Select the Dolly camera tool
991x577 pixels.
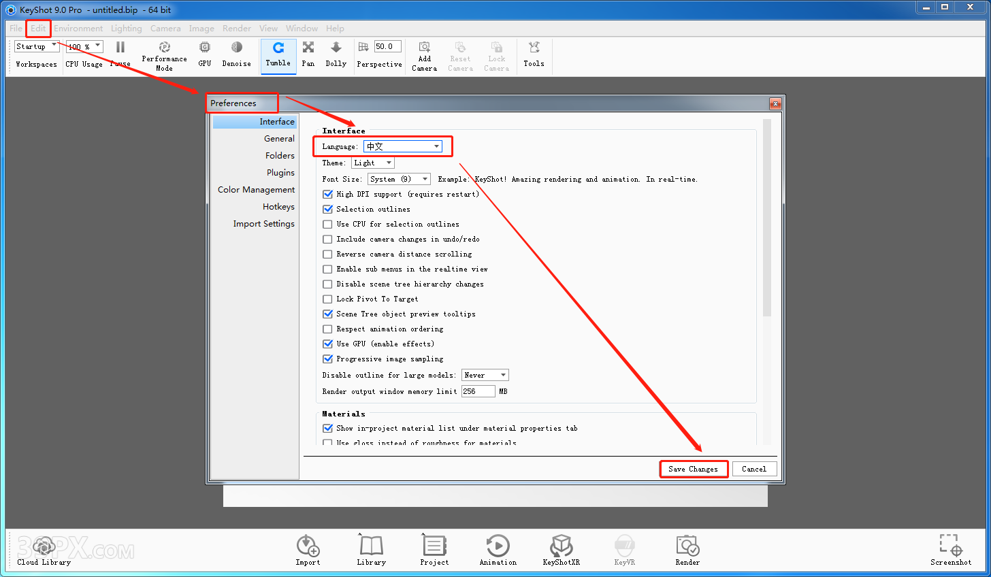336,48
